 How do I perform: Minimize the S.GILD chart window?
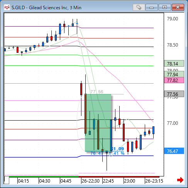pos(152,7)
